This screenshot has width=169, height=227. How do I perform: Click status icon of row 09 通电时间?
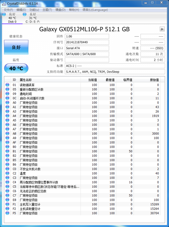7,94
